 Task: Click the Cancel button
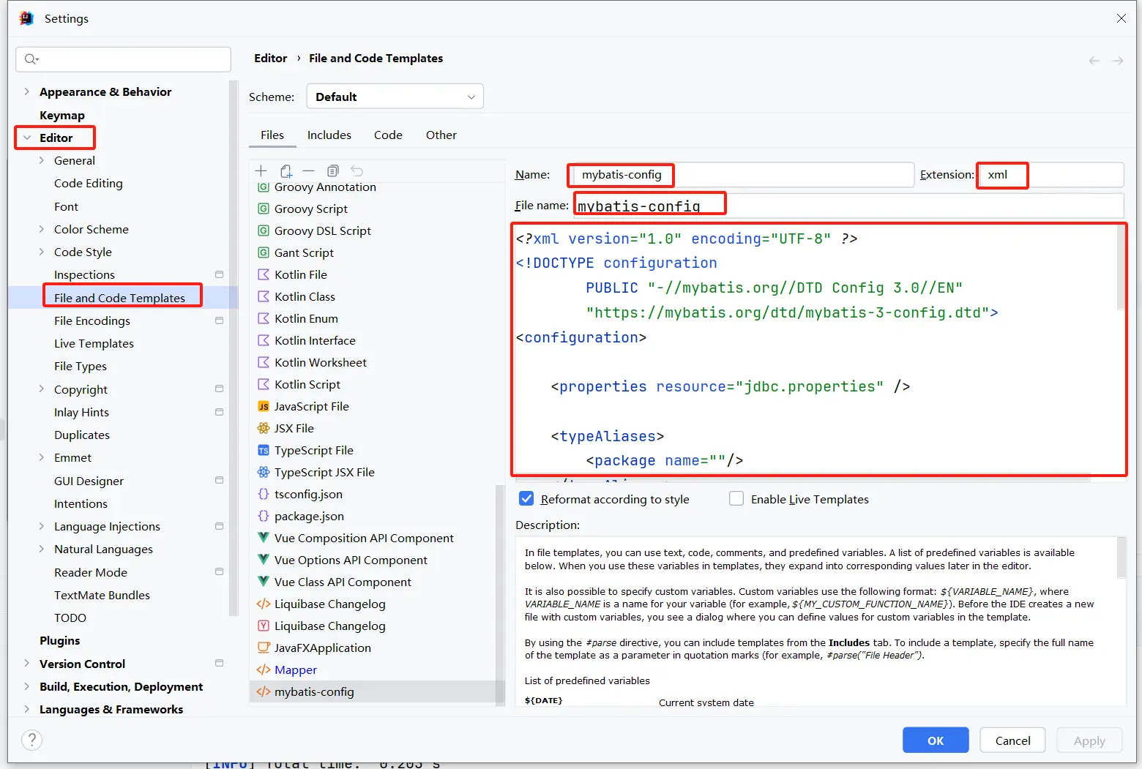point(1012,740)
